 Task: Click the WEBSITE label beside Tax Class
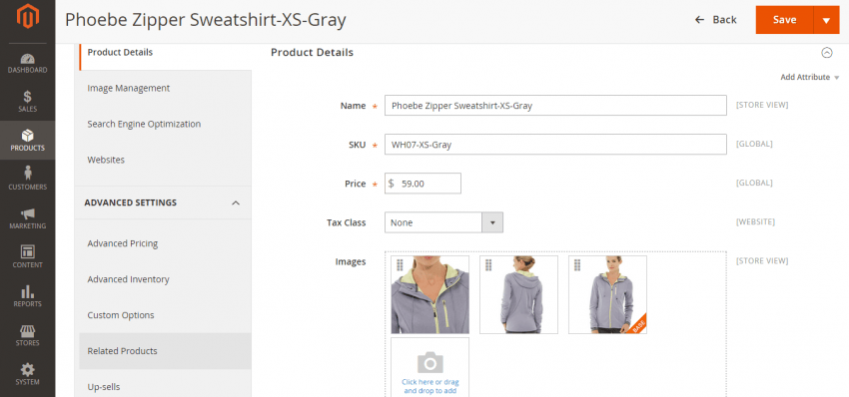pyautogui.click(x=755, y=221)
